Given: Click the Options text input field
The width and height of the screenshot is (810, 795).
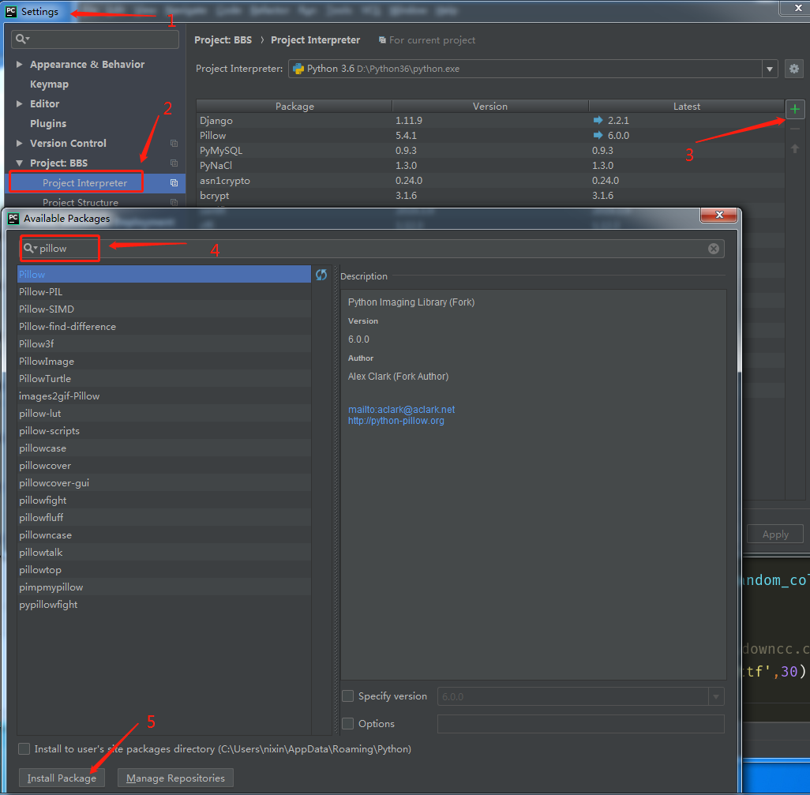Looking at the screenshot, I should [580, 724].
